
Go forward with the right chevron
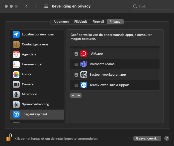click(35, 6)
